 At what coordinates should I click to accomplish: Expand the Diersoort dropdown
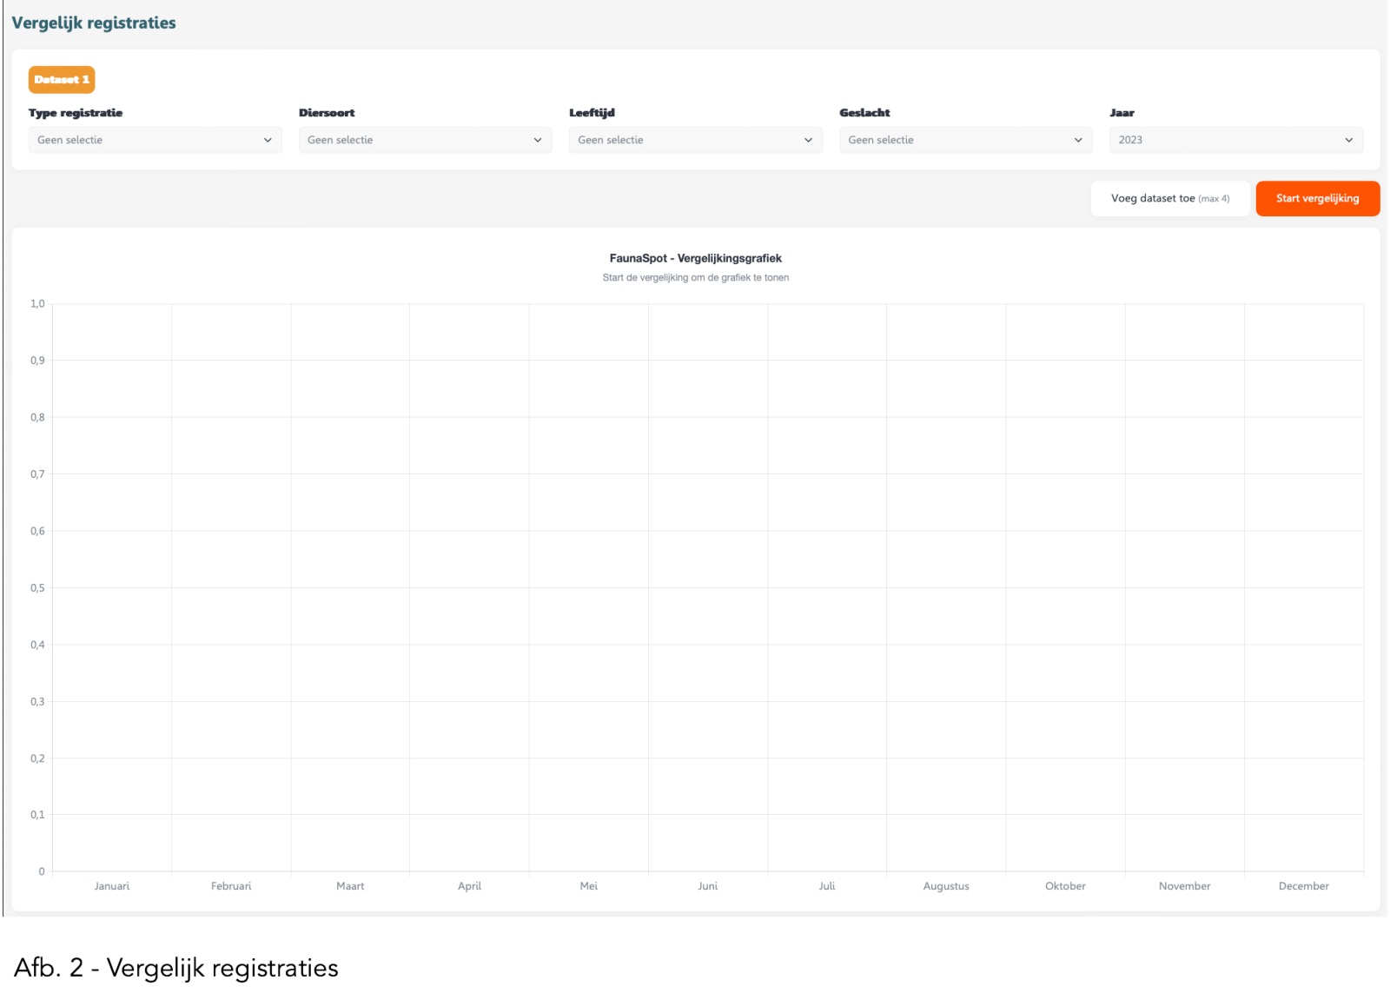pyautogui.click(x=425, y=140)
